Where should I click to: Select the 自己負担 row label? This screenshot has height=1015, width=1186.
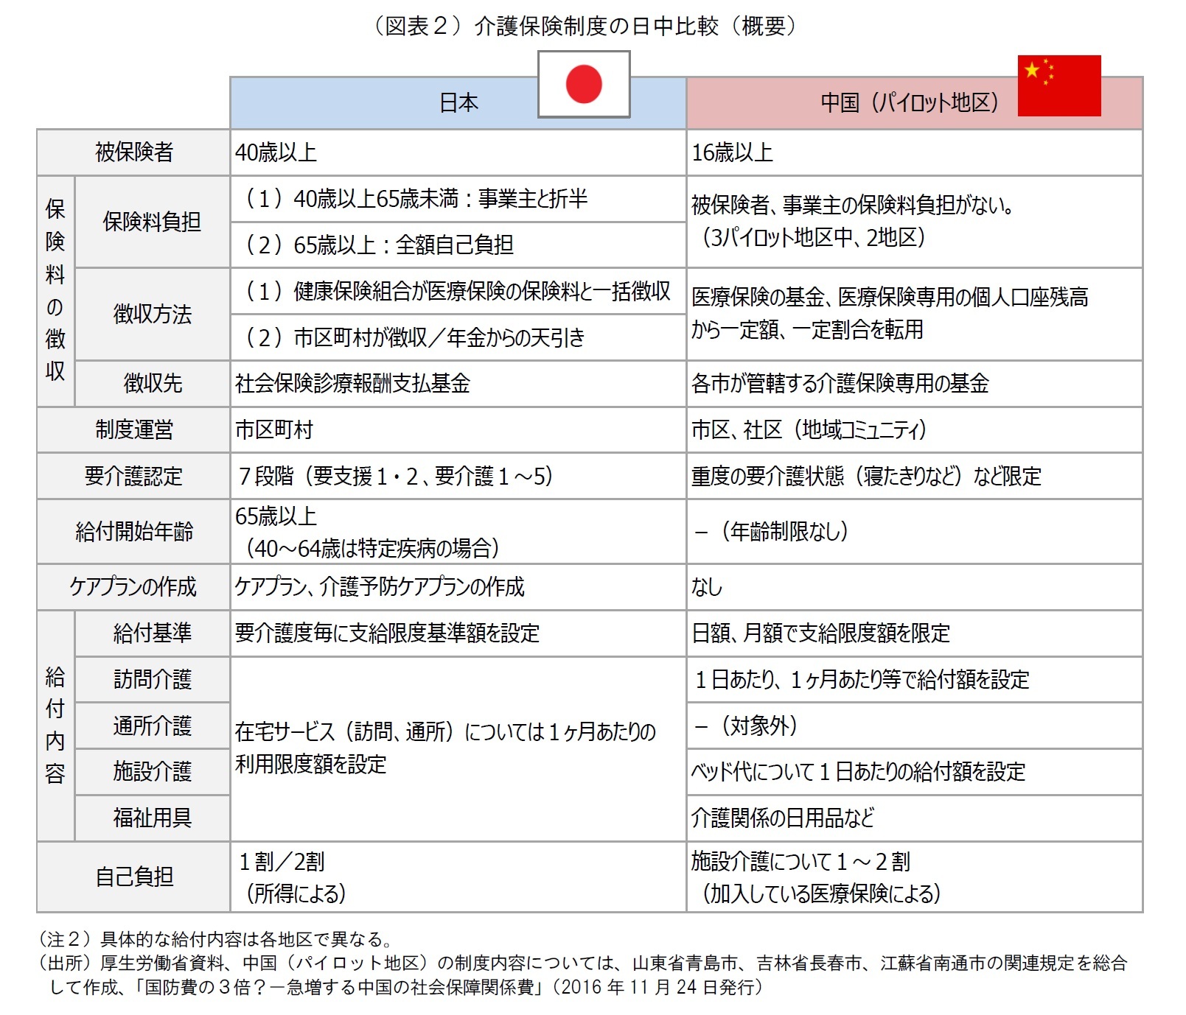click(133, 877)
